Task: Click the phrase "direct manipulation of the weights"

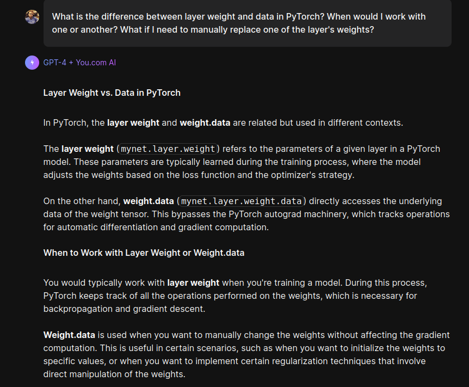Action: (114, 374)
